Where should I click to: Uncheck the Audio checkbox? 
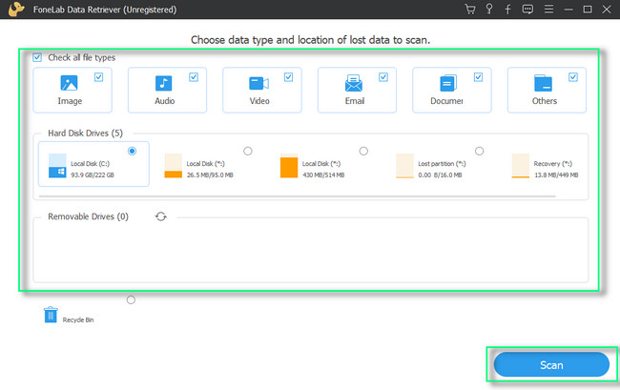tap(194, 77)
